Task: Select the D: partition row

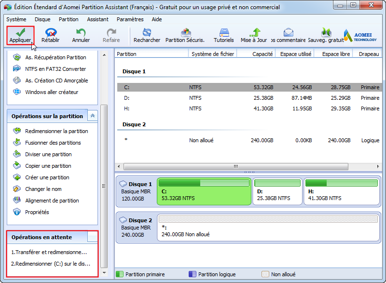Action: point(249,98)
